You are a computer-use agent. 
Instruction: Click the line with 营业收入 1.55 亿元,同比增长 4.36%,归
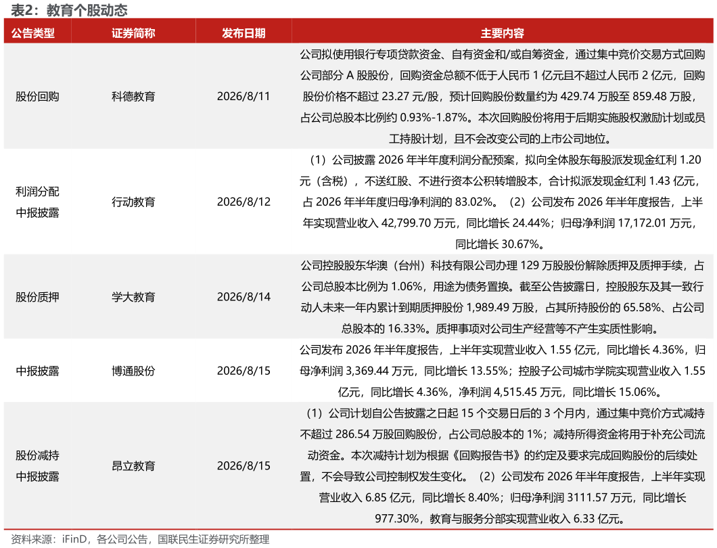point(503,350)
